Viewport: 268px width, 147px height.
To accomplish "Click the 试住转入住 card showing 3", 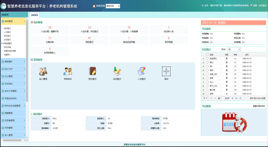I will click(169, 29).
